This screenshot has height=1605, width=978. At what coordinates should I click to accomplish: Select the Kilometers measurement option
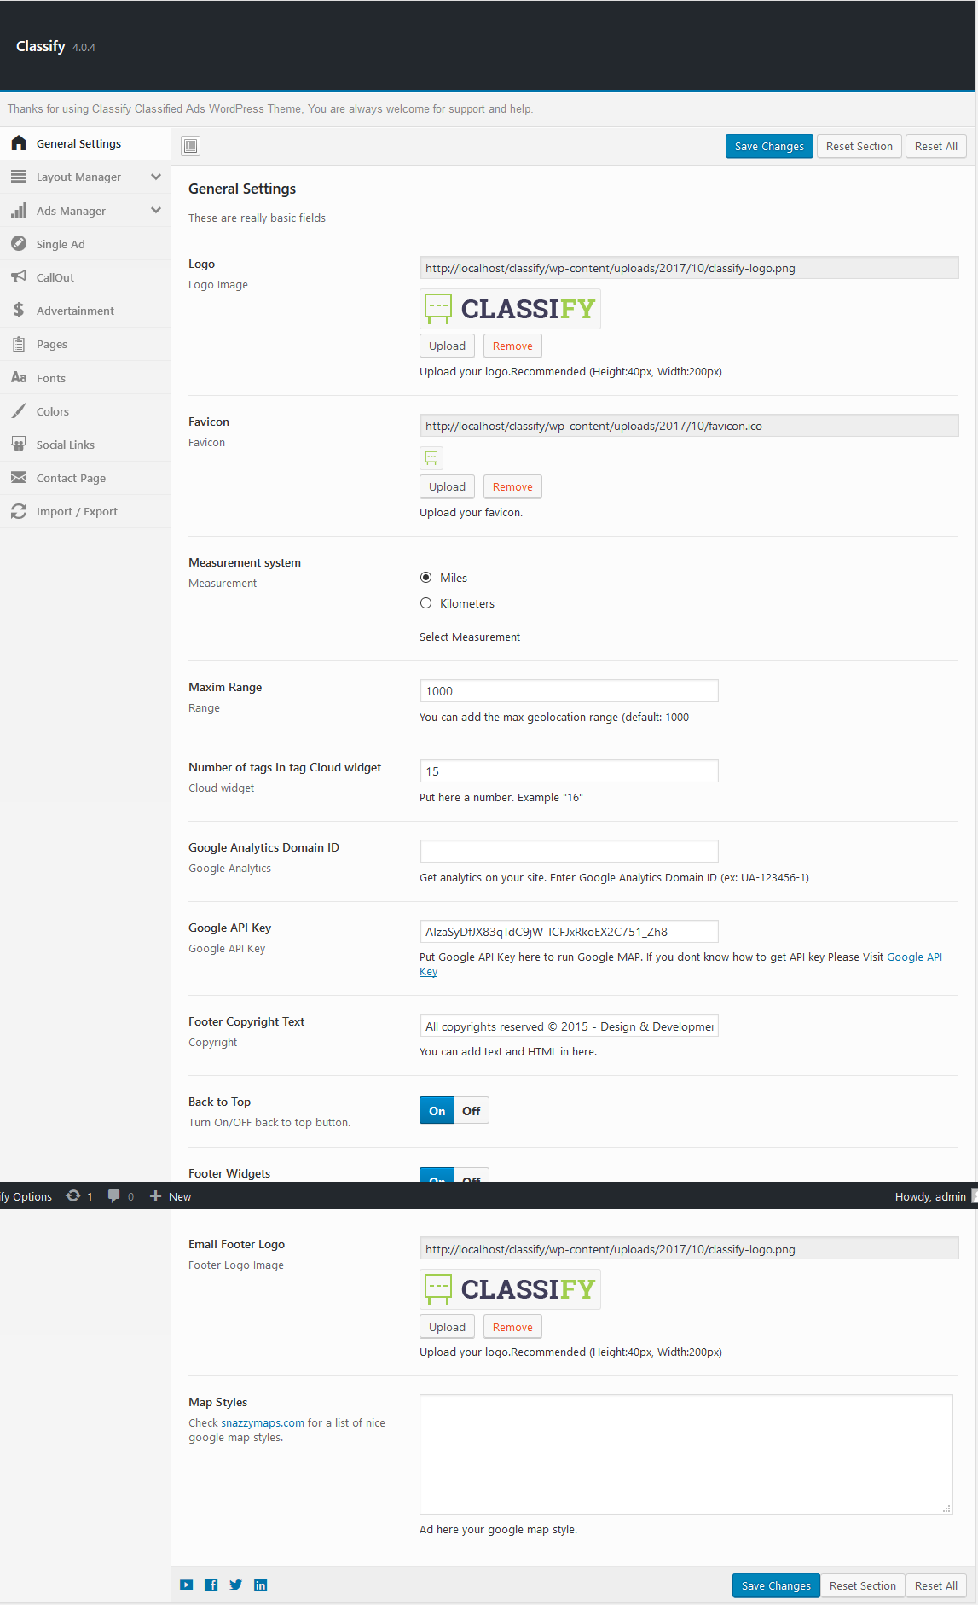(426, 603)
